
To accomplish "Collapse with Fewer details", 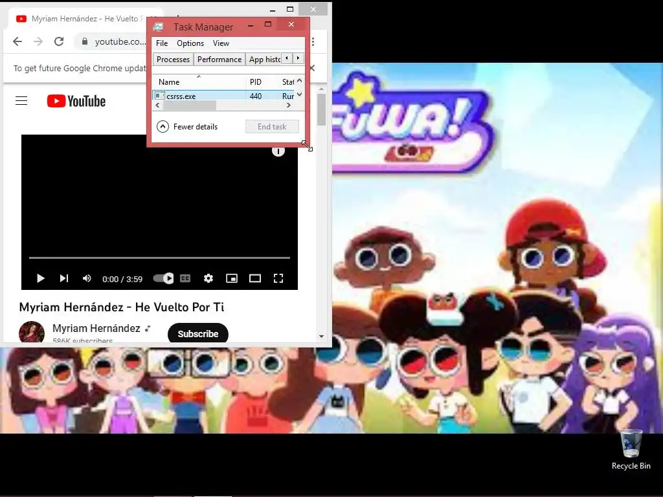I will click(187, 126).
